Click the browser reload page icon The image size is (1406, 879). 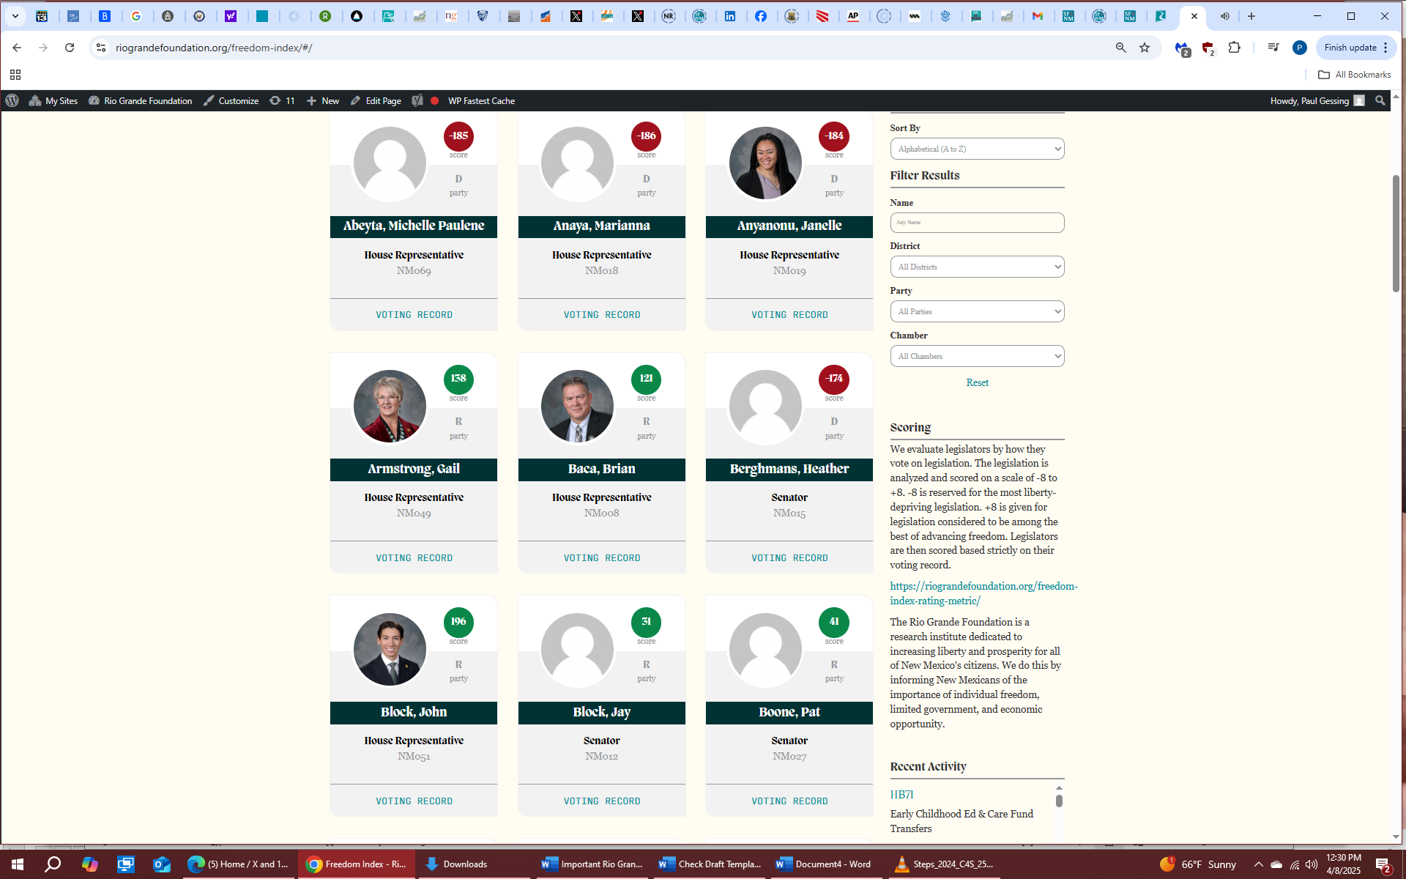70,48
